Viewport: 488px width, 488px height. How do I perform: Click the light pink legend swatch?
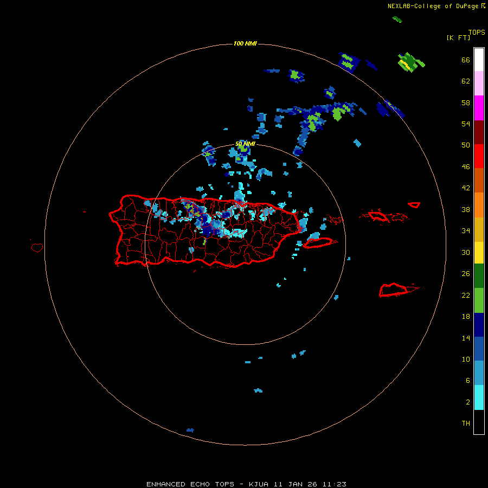pyautogui.click(x=479, y=84)
